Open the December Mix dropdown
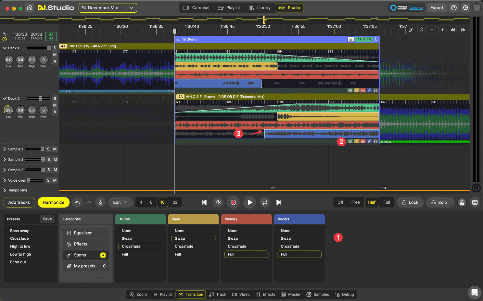483x301 pixels. coord(108,8)
